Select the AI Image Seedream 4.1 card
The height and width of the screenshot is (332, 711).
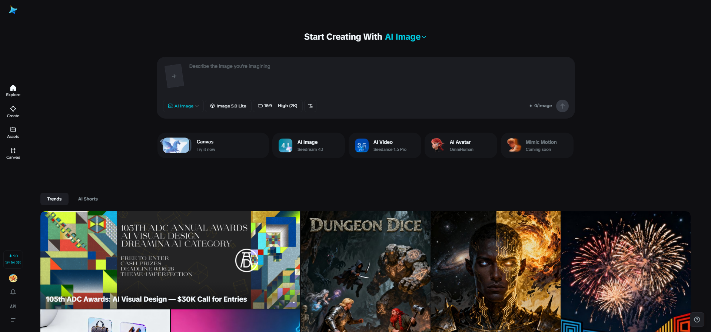tap(308, 146)
